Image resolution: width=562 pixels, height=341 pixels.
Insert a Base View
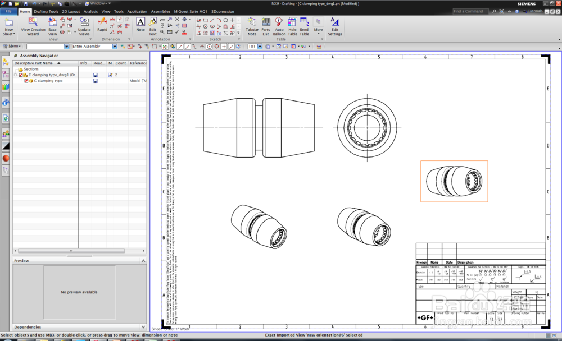coord(52,26)
